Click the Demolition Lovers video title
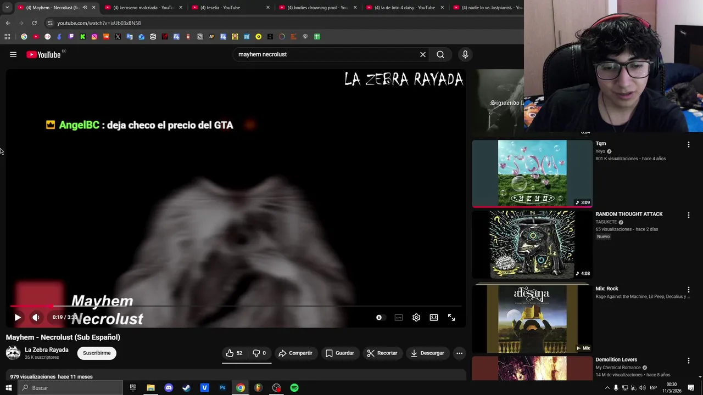Viewport: 703px width, 395px height. coord(616,359)
